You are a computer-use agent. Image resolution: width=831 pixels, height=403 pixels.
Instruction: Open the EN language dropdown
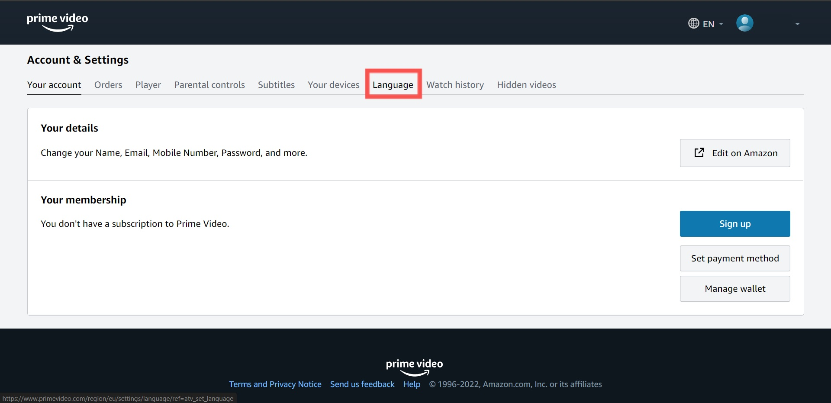click(x=705, y=24)
